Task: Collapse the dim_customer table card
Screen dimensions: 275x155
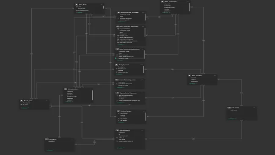Action: point(166,13)
